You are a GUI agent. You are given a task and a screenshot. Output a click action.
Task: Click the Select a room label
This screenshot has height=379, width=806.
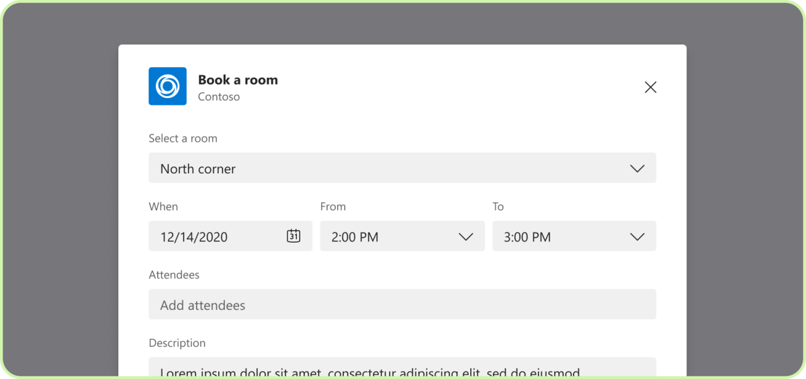pos(183,138)
